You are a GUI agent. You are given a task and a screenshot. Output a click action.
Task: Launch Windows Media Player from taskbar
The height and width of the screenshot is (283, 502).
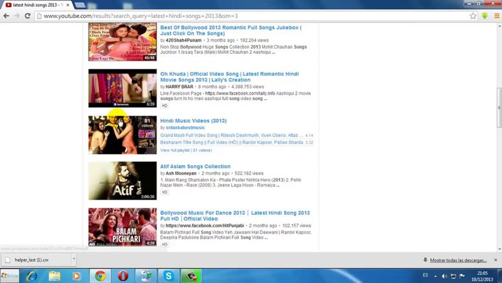tap(77, 276)
